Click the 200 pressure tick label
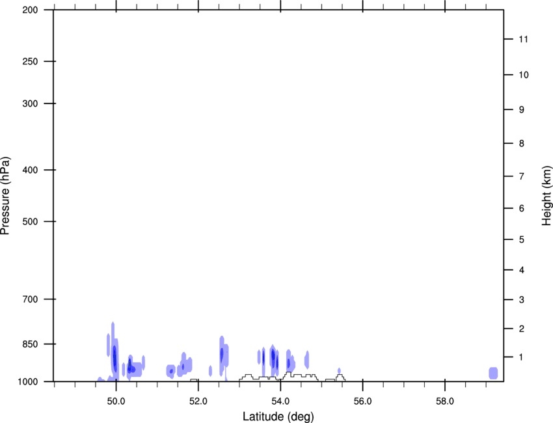This screenshot has width=553, height=423. [30, 10]
